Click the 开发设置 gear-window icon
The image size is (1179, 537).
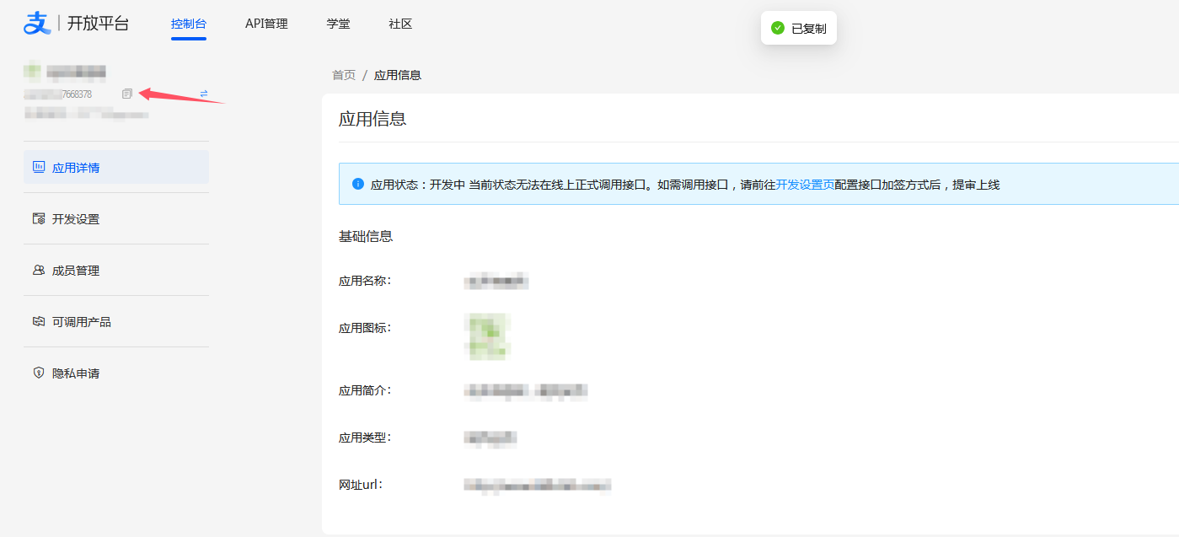39,218
